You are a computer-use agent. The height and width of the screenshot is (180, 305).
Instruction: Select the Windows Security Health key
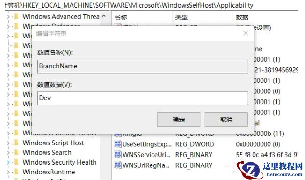(x=59, y=162)
